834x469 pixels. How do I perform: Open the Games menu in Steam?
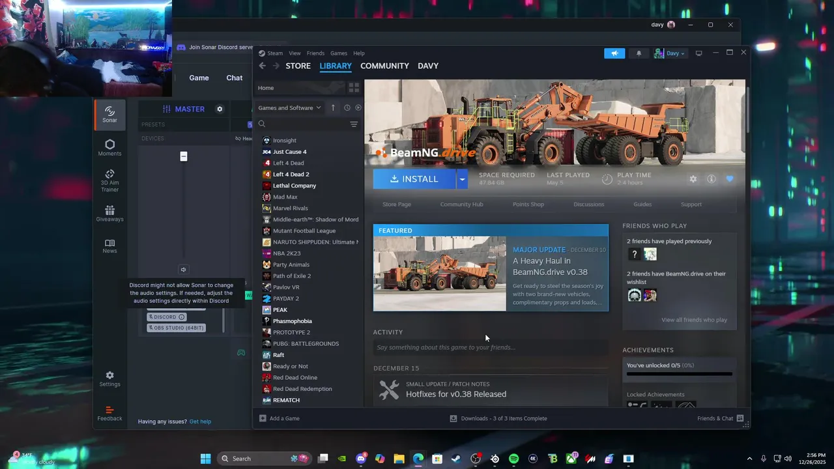pos(339,53)
